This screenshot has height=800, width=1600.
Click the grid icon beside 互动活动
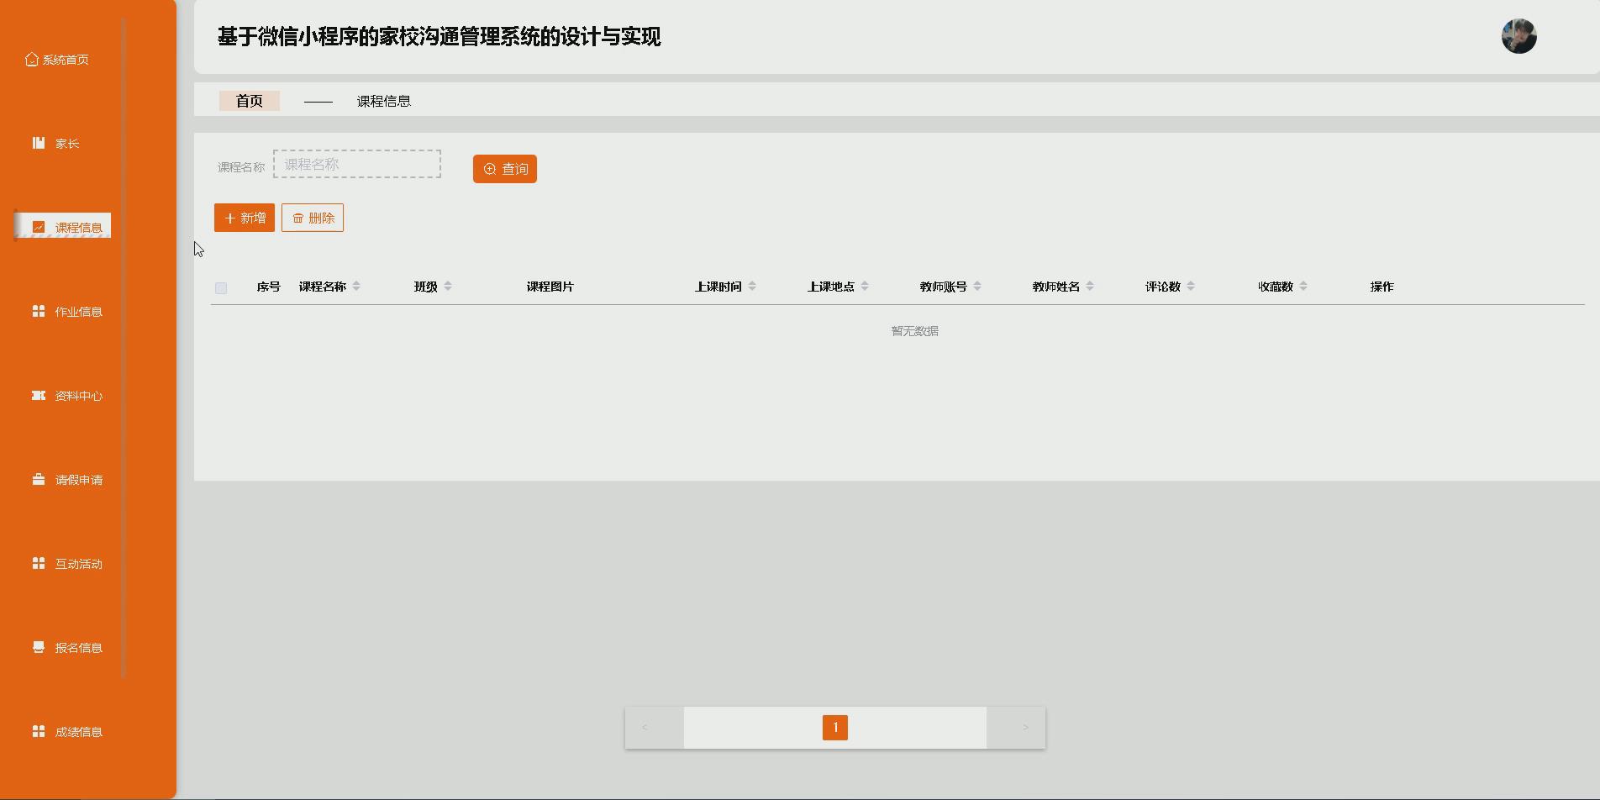[39, 563]
